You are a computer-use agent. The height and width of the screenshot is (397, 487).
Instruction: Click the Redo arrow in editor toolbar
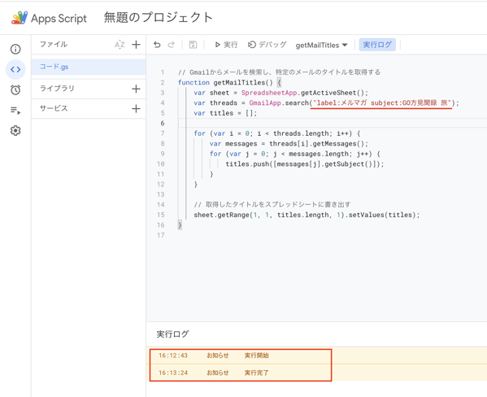(x=171, y=45)
